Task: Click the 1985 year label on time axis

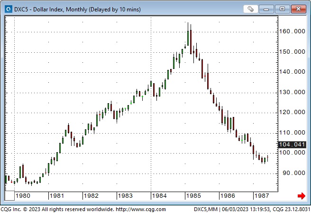Action: pyautogui.click(x=193, y=196)
